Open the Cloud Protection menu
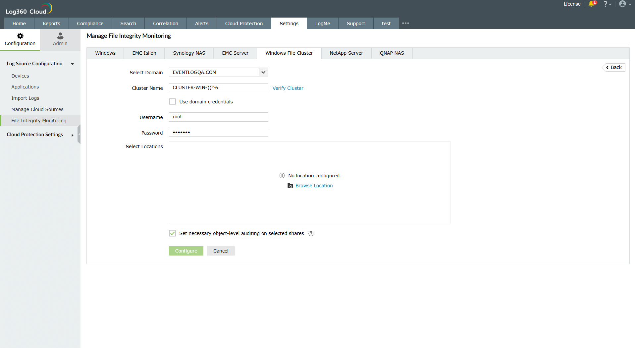The image size is (635, 348). click(x=243, y=23)
